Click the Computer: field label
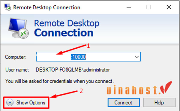The width and height of the screenshot is (180, 111). coord(16,57)
